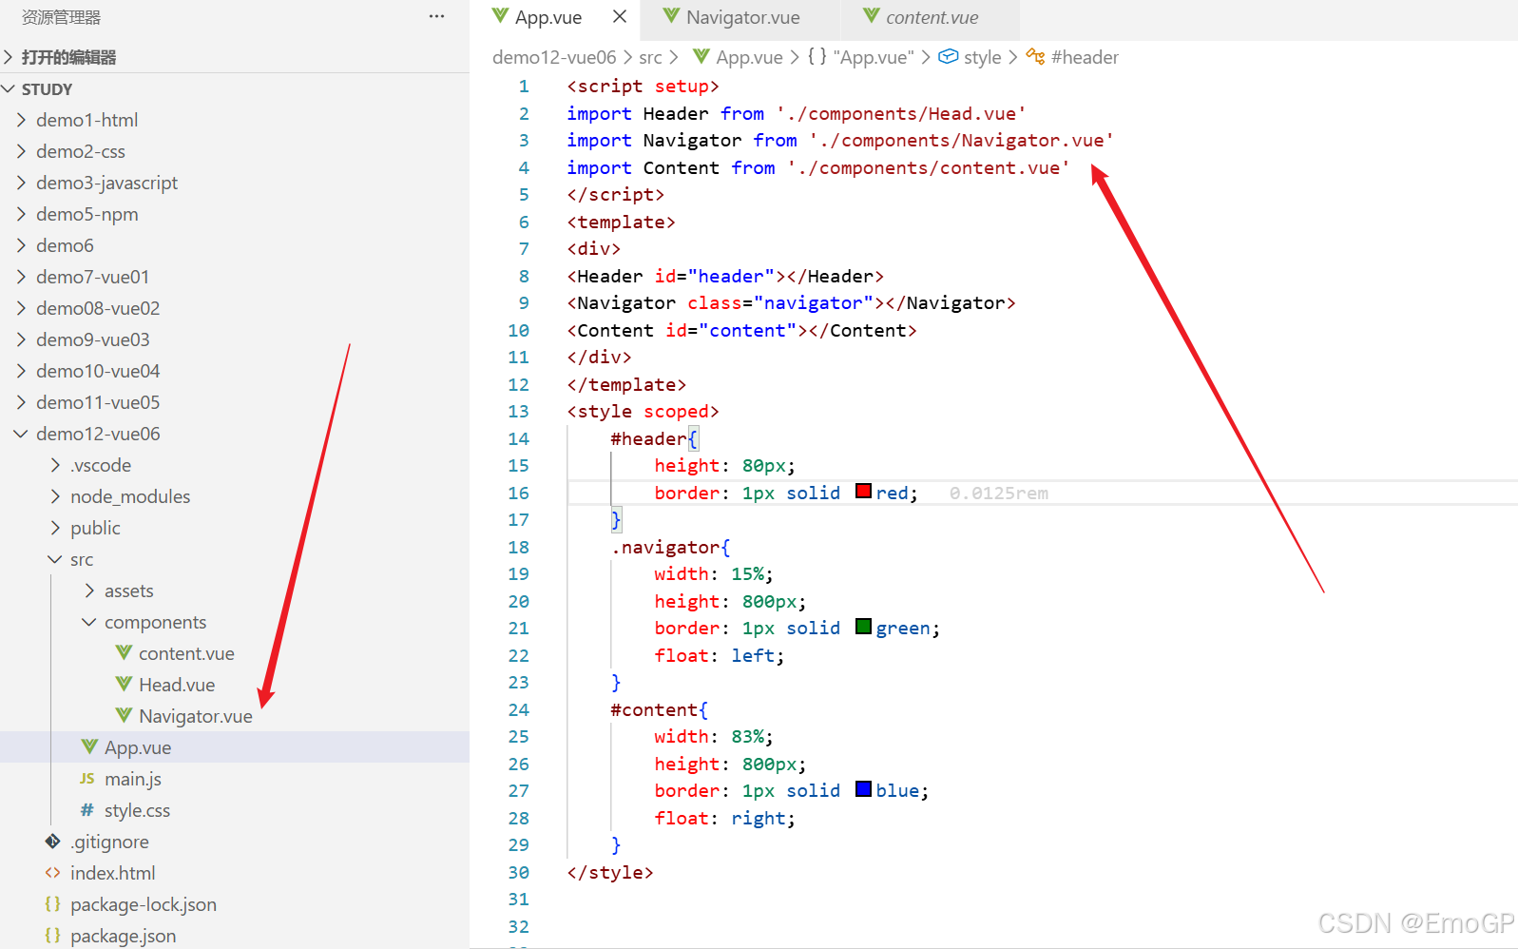The height and width of the screenshot is (949, 1518).
Task: Expand the demo5-npm folder
Action: tap(22, 214)
